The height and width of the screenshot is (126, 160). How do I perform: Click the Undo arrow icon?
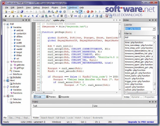(x=27, y=12)
